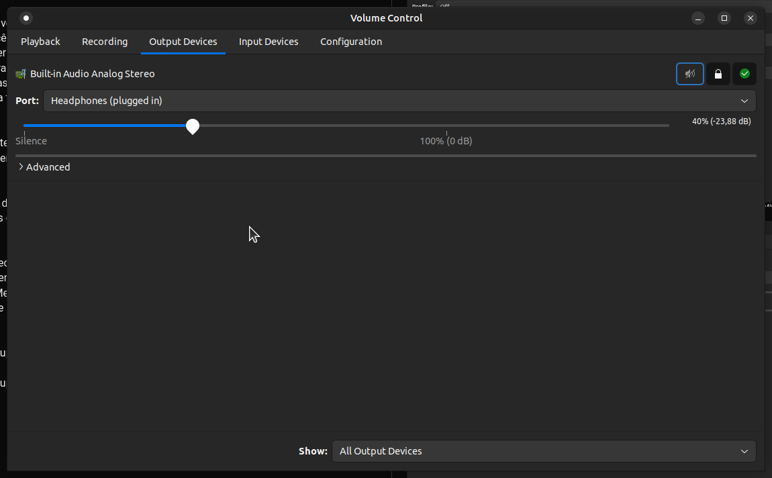Minimize the Volume Control window

point(697,18)
